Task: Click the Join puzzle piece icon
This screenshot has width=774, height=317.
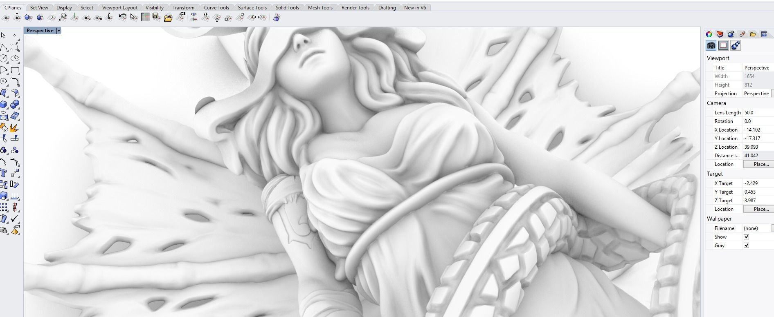Action: (4, 127)
